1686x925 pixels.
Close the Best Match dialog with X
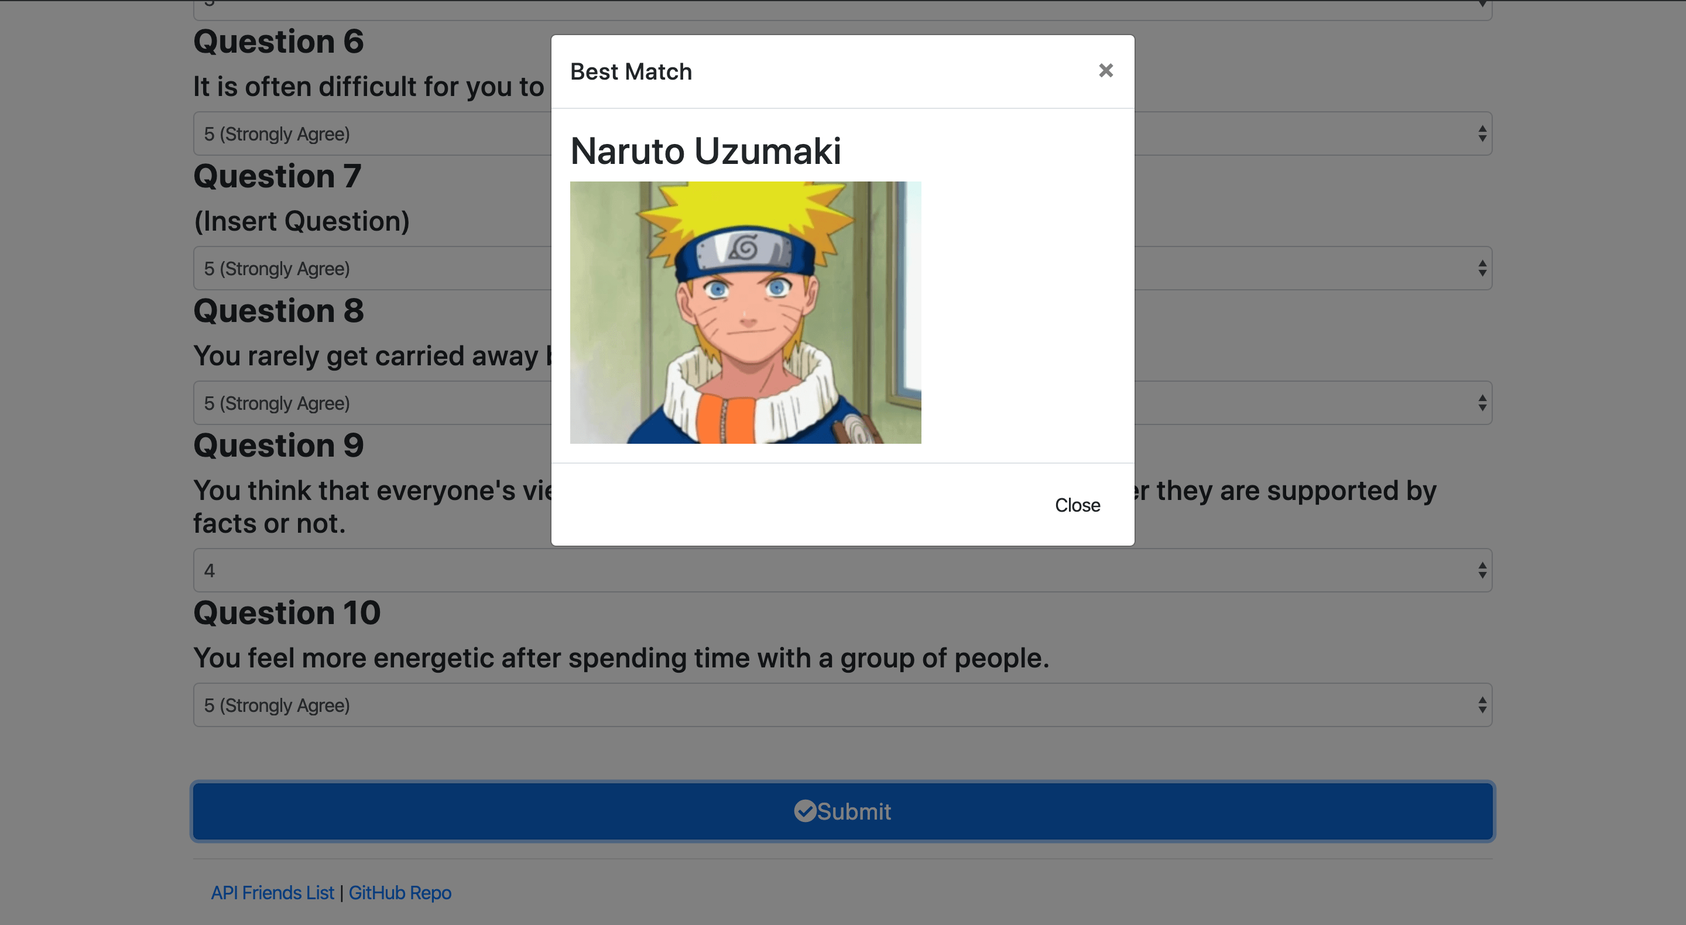pos(1105,71)
